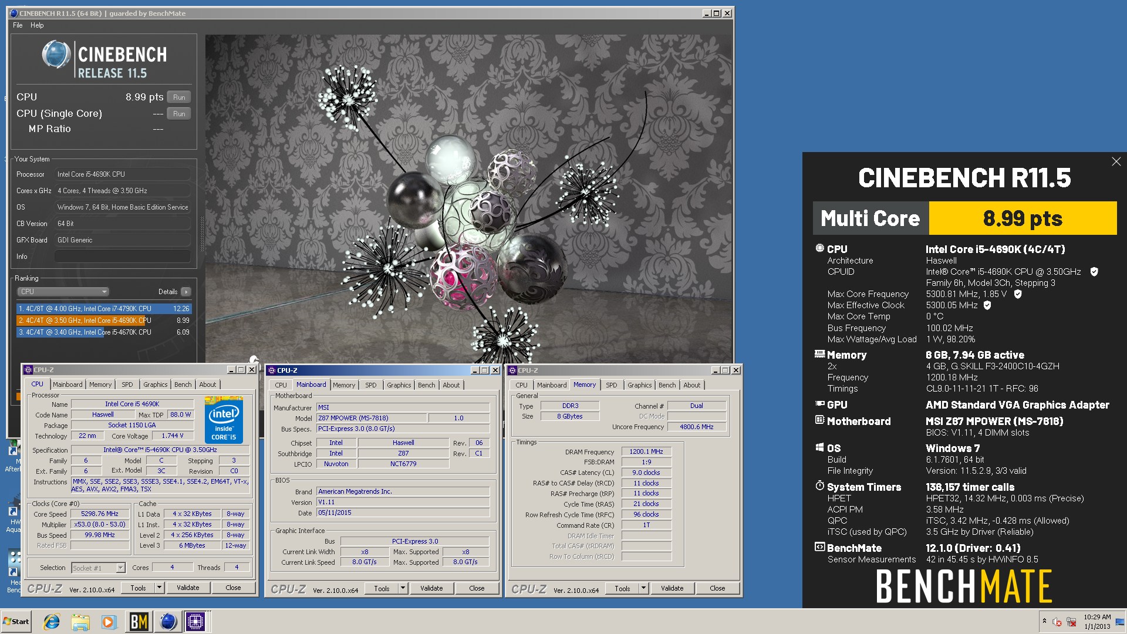The width and height of the screenshot is (1127, 634).
Task: Click the Info input field in Cinebench
Action: click(122, 257)
